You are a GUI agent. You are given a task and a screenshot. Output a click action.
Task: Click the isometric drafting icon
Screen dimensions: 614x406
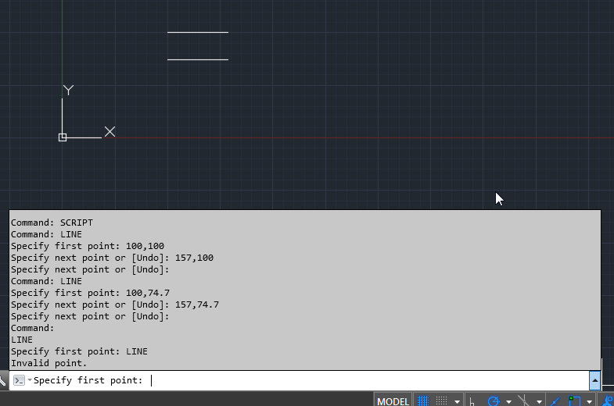524,401
